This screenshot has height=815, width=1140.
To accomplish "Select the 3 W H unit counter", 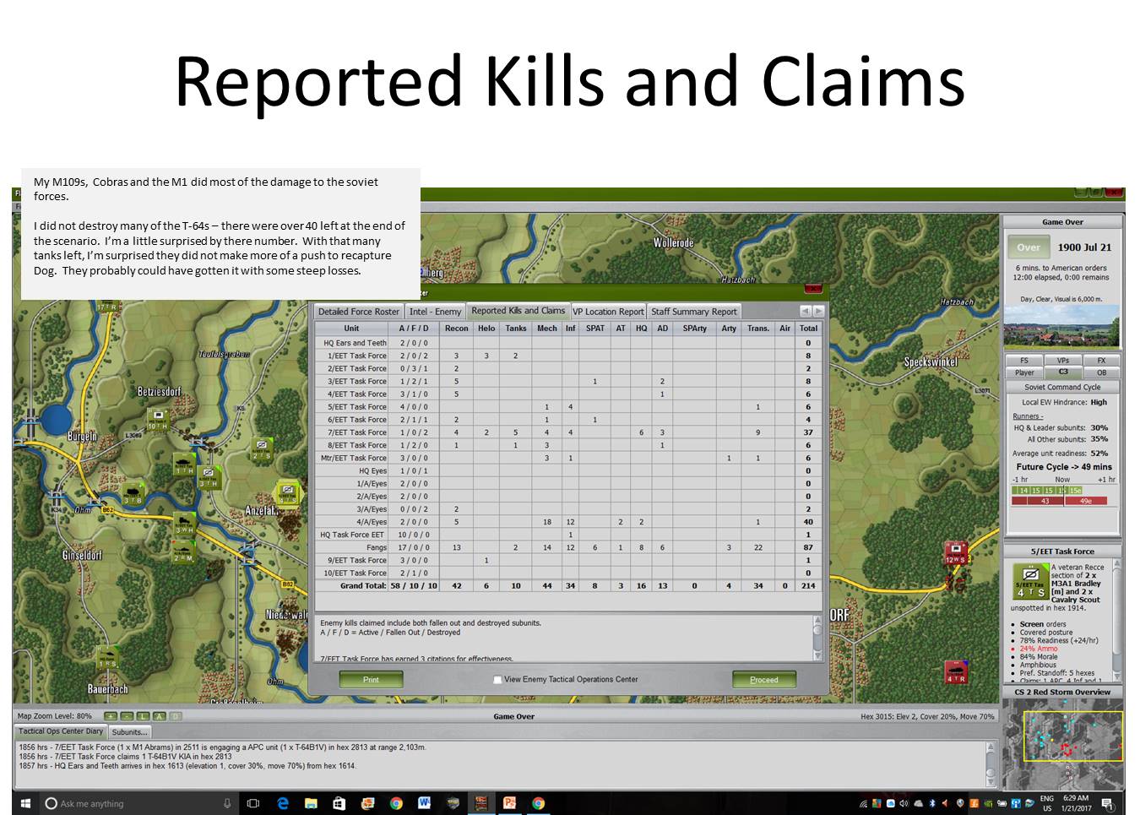I will [x=184, y=524].
